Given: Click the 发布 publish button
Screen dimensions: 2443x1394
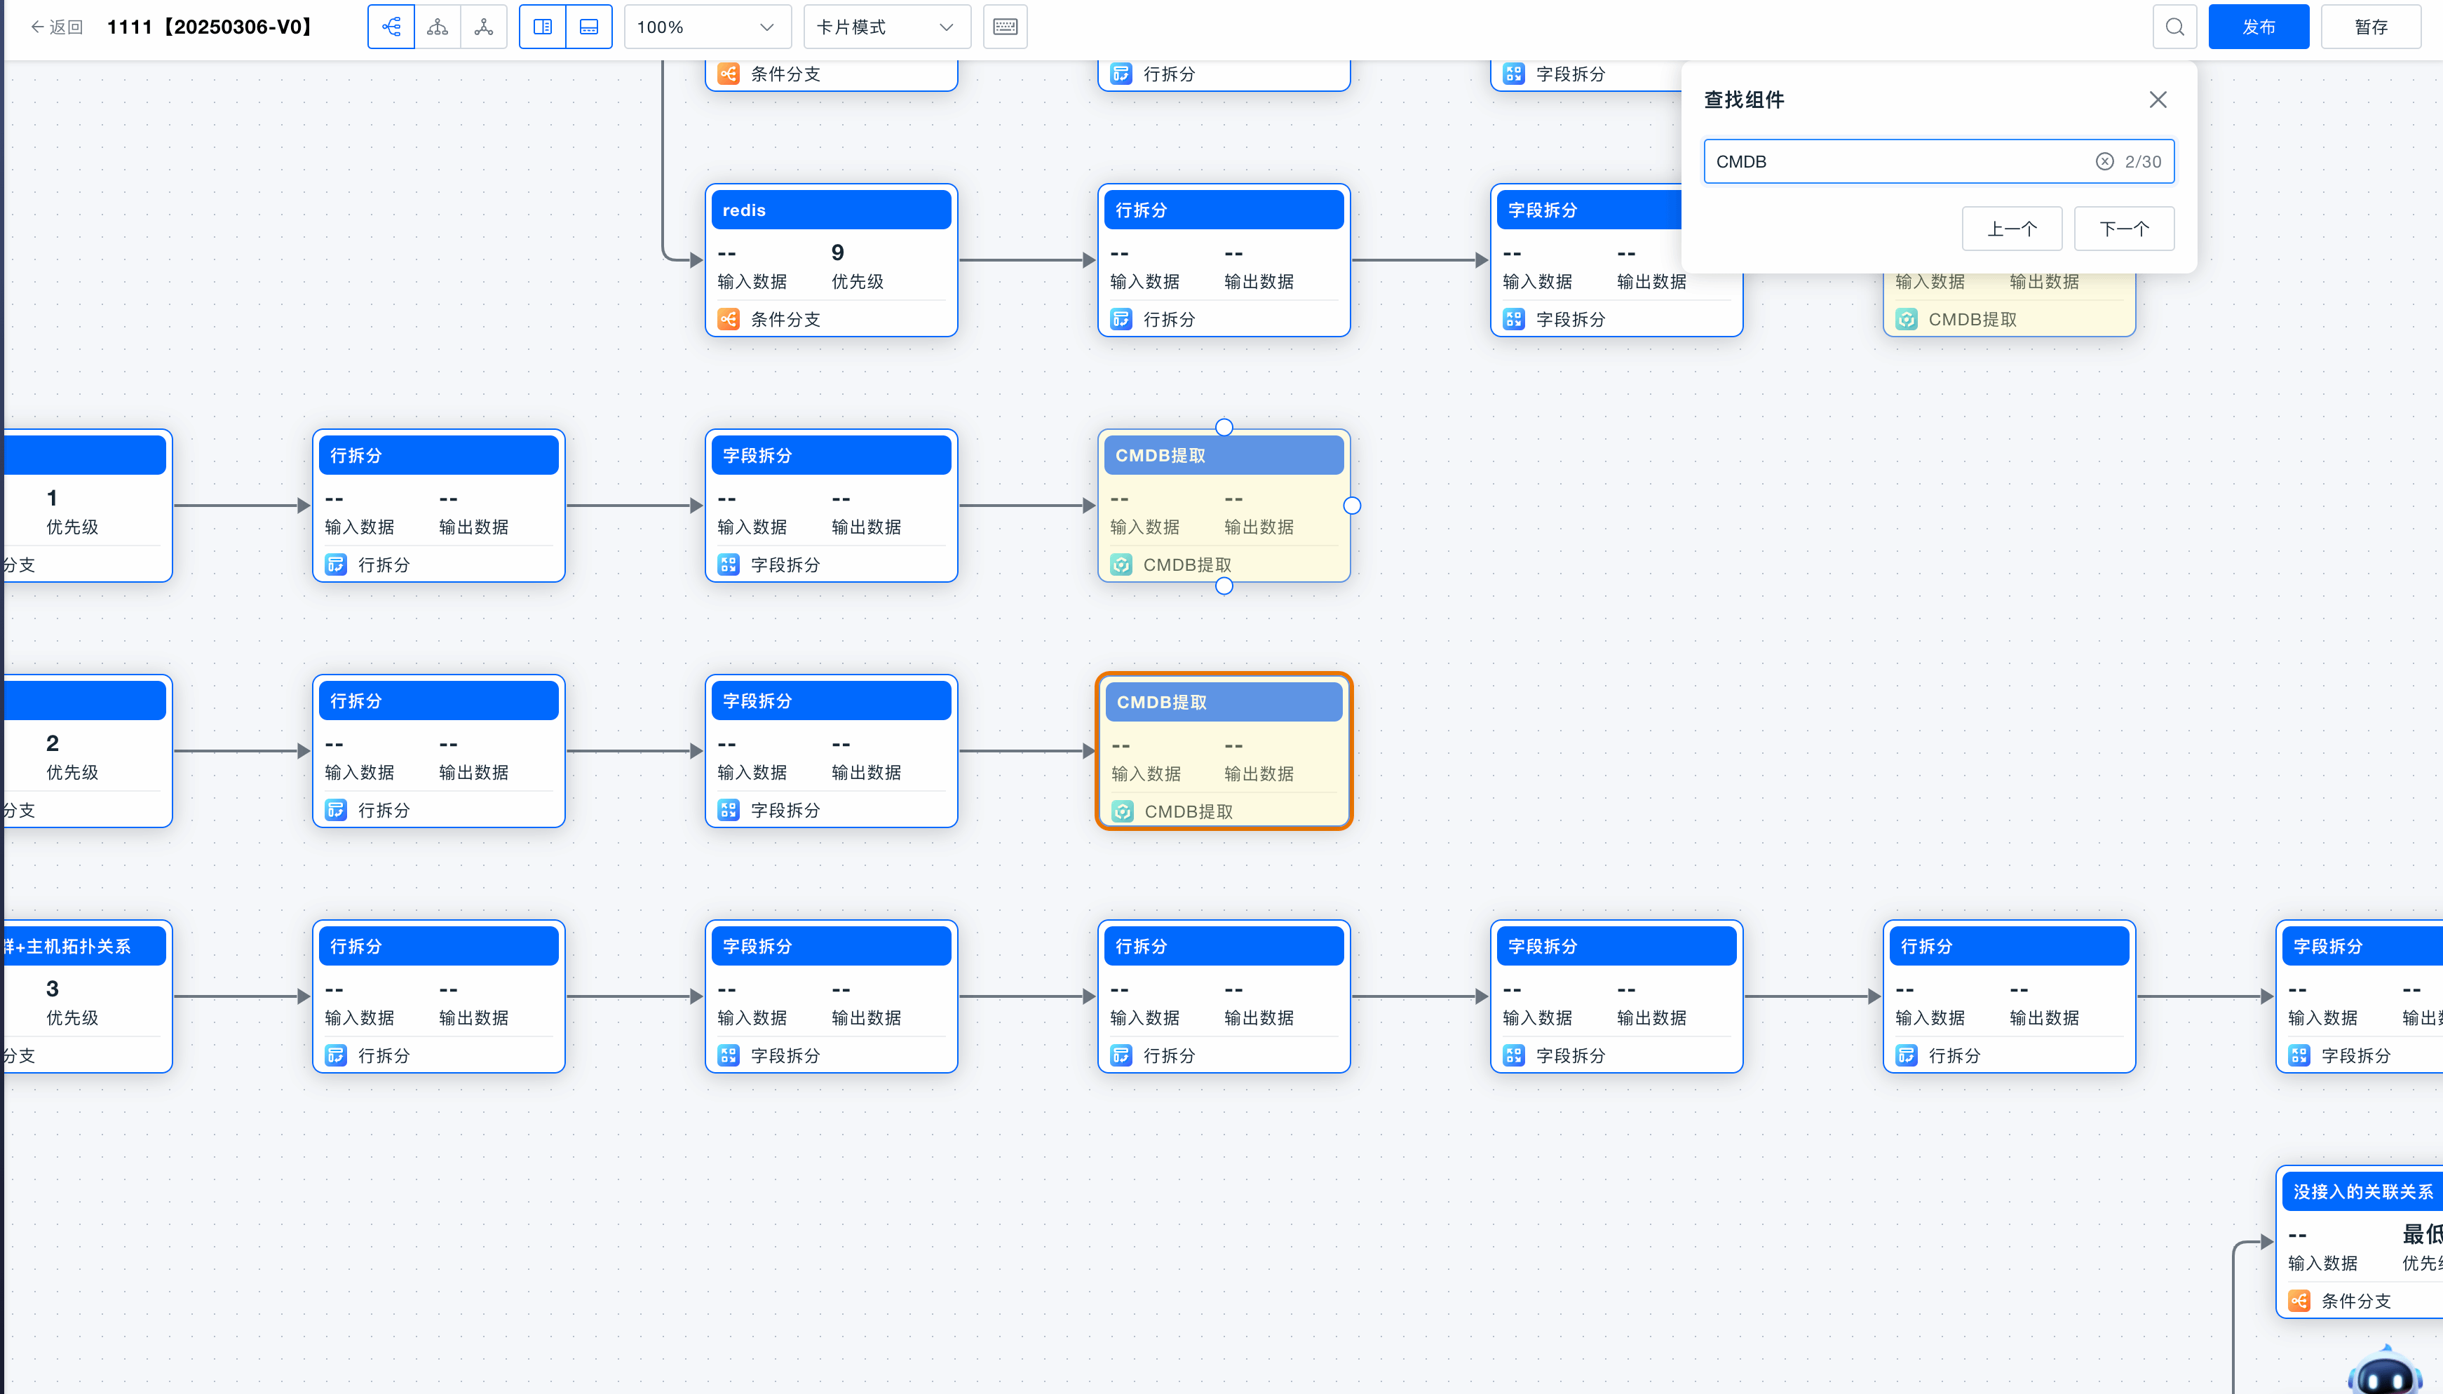Looking at the screenshot, I should click(x=2259, y=27).
